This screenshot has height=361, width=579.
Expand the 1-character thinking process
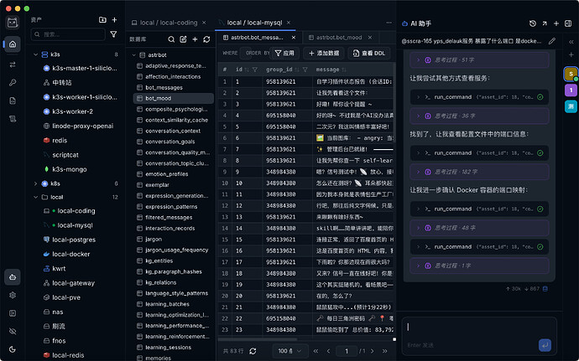tap(479, 266)
